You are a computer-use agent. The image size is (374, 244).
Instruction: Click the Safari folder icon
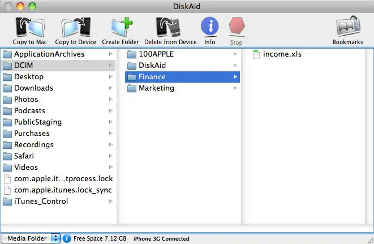[7, 156]
